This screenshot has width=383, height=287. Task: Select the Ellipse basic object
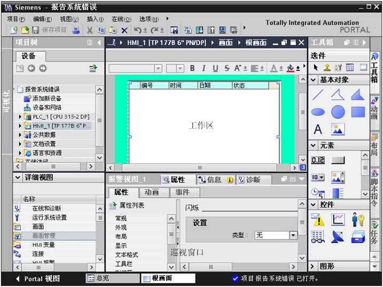[318, 112]
